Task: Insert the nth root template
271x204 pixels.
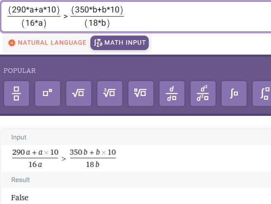Action: coord(141,94)
